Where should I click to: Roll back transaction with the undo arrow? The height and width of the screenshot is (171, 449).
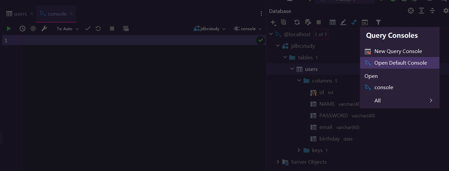pos(98,28)
